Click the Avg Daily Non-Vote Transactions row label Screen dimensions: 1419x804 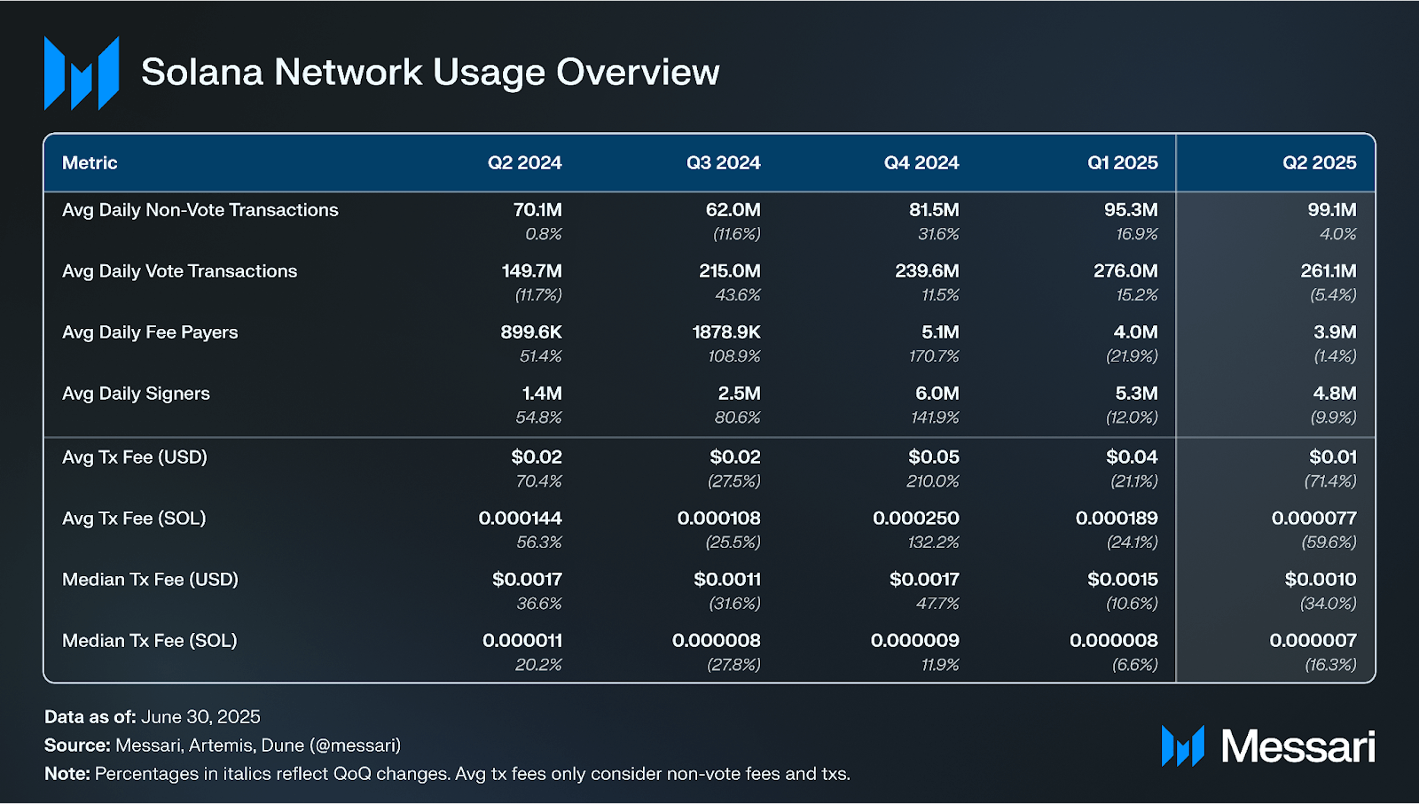[x=200, y=210]
